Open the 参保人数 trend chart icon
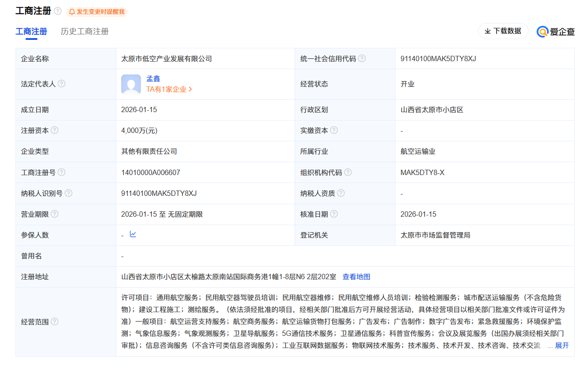The height and width of the screenshot is (370, 588). pyautogui.click(x=133, y=234)
